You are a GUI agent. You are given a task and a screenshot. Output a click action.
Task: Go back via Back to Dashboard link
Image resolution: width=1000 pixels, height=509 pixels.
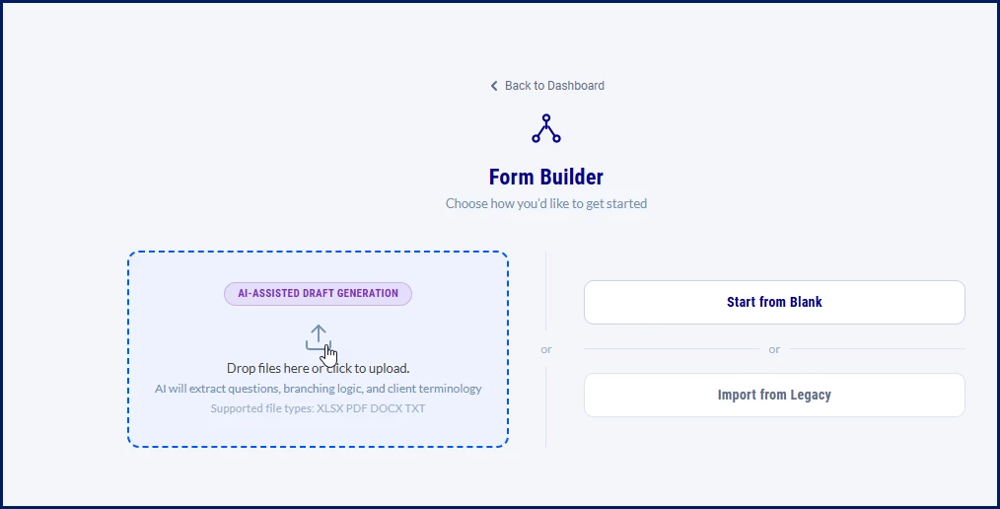coord(547,86)
